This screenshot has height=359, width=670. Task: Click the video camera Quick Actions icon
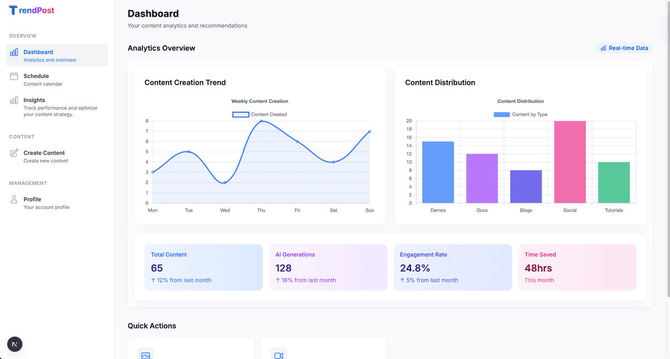(279, 354)
